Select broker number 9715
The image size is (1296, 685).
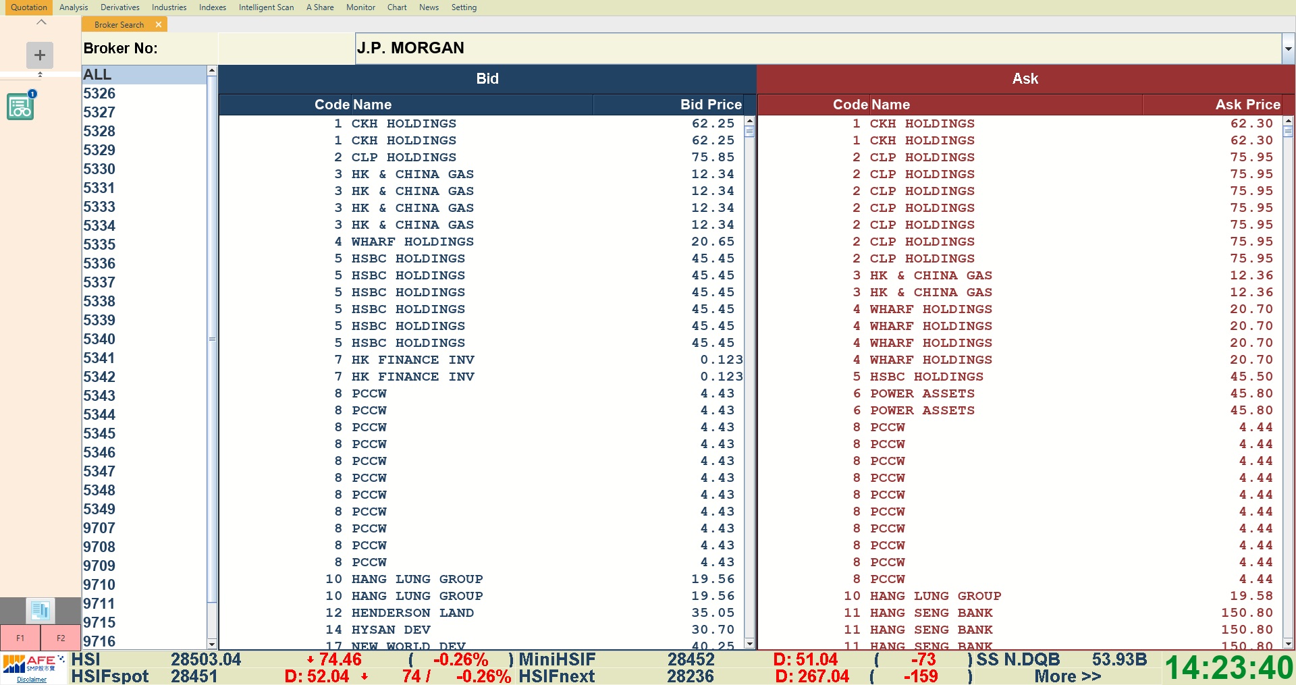click(144, 622)
